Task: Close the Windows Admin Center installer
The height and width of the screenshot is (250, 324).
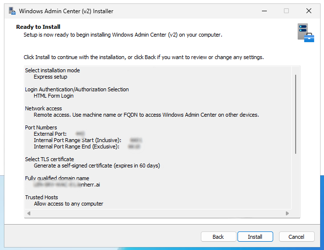Action: coord(308,11)
